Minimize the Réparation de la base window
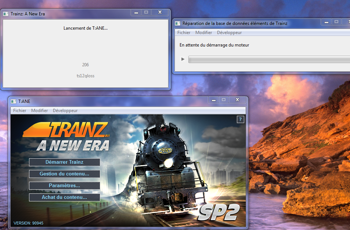Viewport: 350px width, 230px height. pyautogui.click(x=326, y=22)
